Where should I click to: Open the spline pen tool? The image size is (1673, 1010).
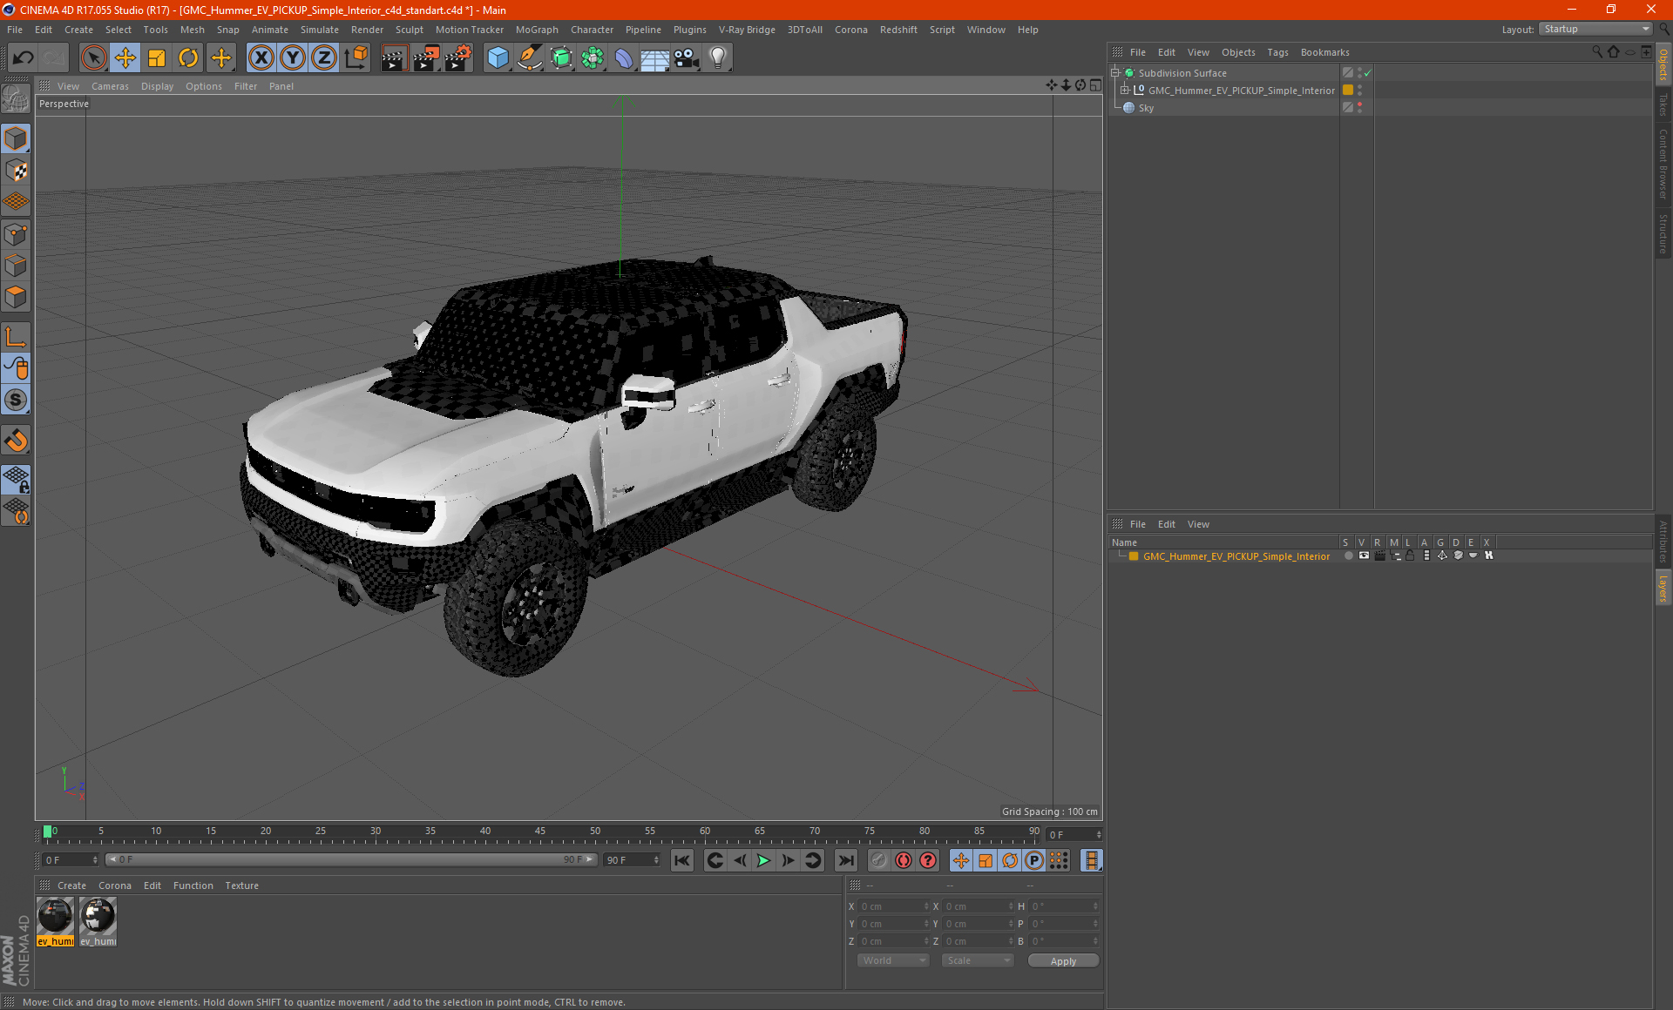click(x=529, y=58)
